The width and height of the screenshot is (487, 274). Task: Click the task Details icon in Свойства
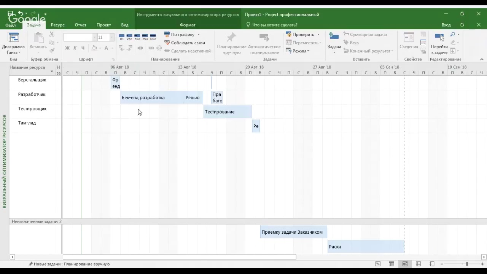pos(423,42)
